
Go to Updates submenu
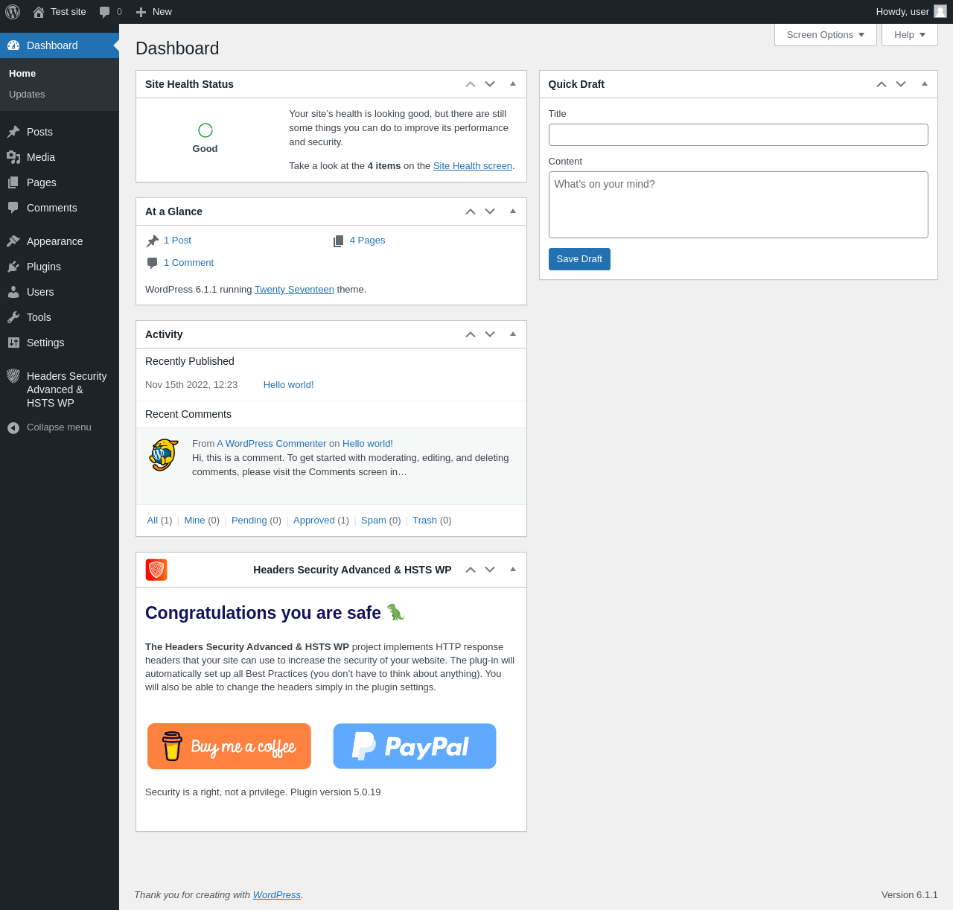tap(27, 95)
